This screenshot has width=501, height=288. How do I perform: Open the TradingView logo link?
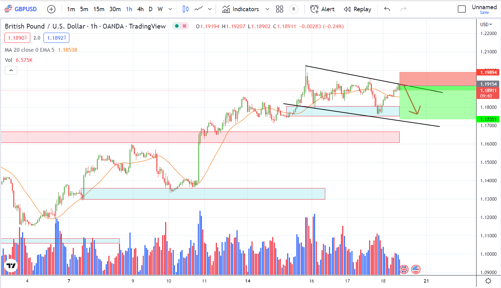[11, 266]
